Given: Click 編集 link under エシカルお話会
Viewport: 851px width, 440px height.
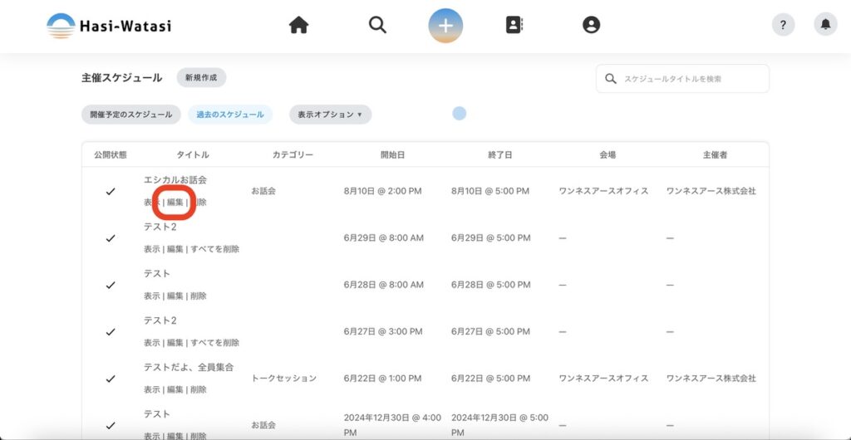Looking at the screenshot, I should 175,203.
